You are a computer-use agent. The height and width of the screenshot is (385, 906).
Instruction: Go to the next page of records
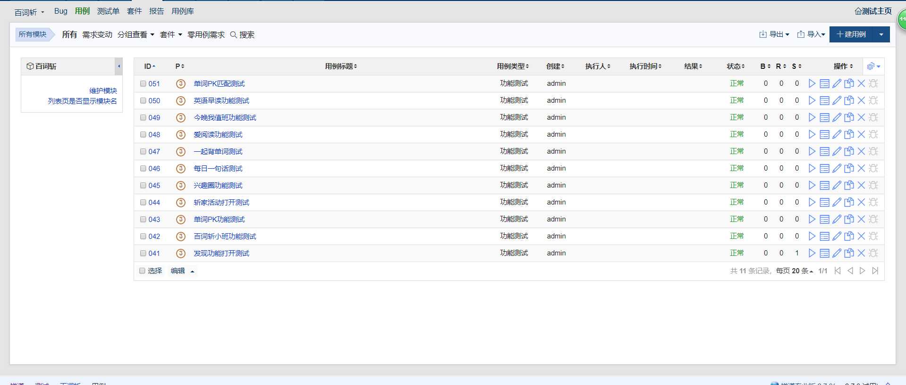(863, 270)
